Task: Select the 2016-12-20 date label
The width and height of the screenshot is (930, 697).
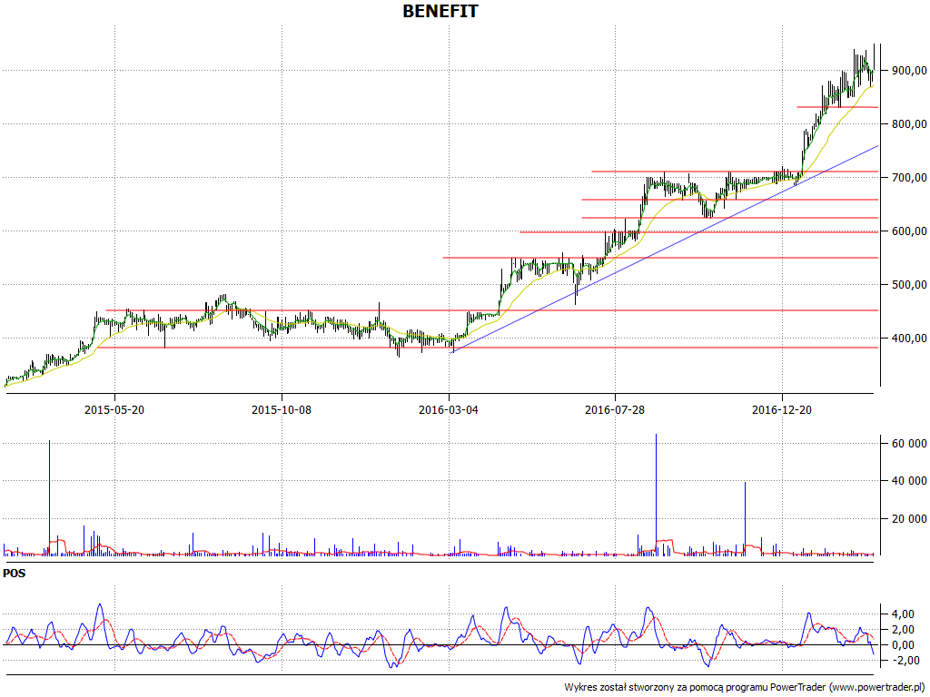Action: (x=782, y=409)
